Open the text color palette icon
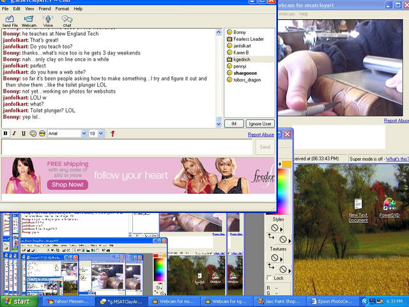This screenshot has height=307, width=409. point(33,134)
